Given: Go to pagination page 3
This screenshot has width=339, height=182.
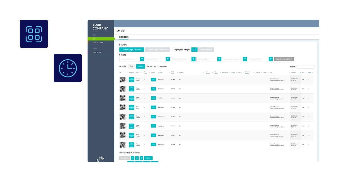Looking at the screenshot, I should pyautogui.click(x=141, y=158).
